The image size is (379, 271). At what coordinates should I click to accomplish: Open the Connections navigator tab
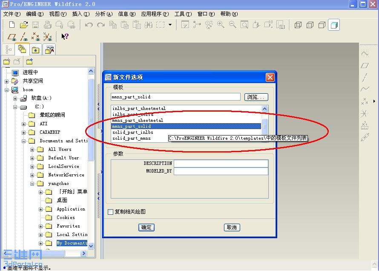click(x=49, y=49)
